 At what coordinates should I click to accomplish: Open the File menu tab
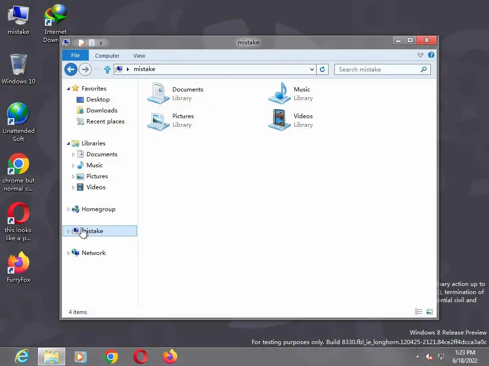tap(75, 55)
